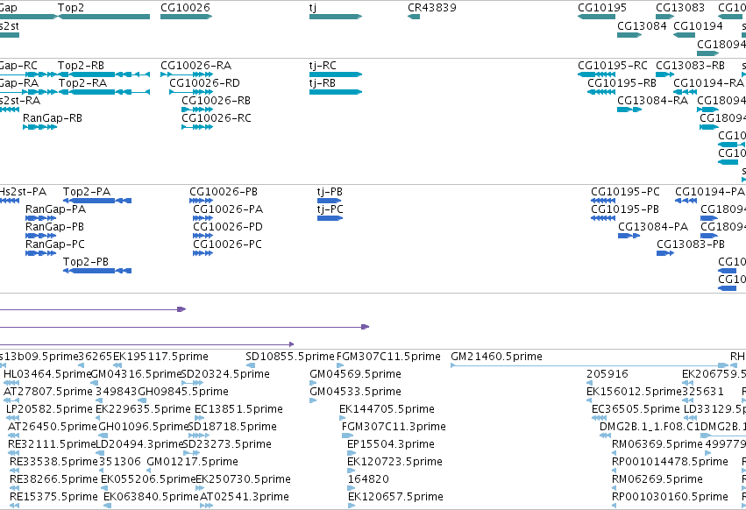Select protein CG10026-PD

click(228, 227)
